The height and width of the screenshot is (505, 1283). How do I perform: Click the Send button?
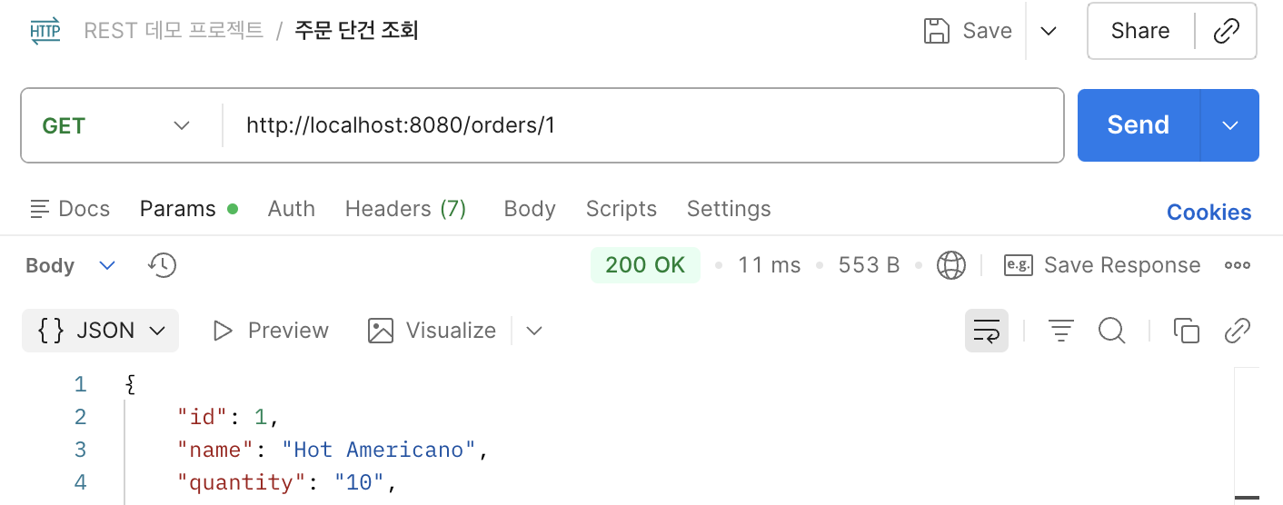click(x=1138, y=125)
